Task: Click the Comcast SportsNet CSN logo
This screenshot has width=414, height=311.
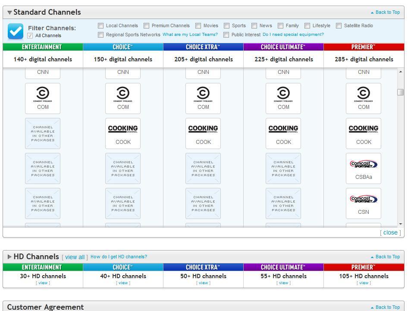Action: (x=364, y=199)
